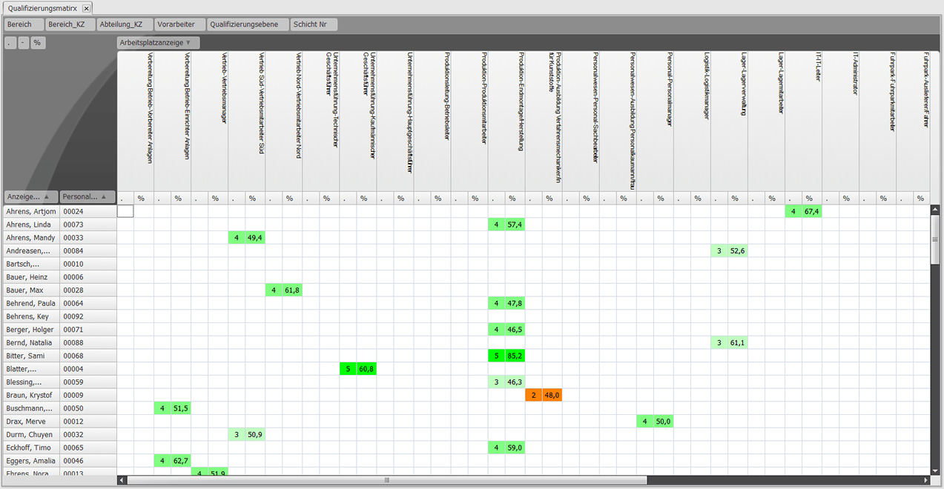Click the Qualifizierungsebene filter button
944x489 pixels.
point(246,24)
